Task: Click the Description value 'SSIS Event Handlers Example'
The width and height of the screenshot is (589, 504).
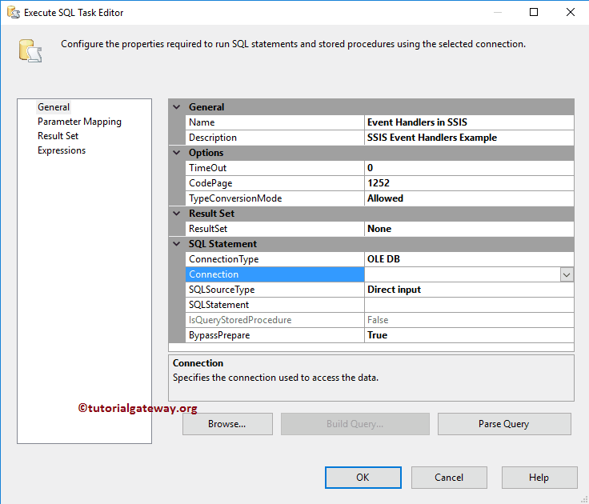Action: [x=469, y=138]
